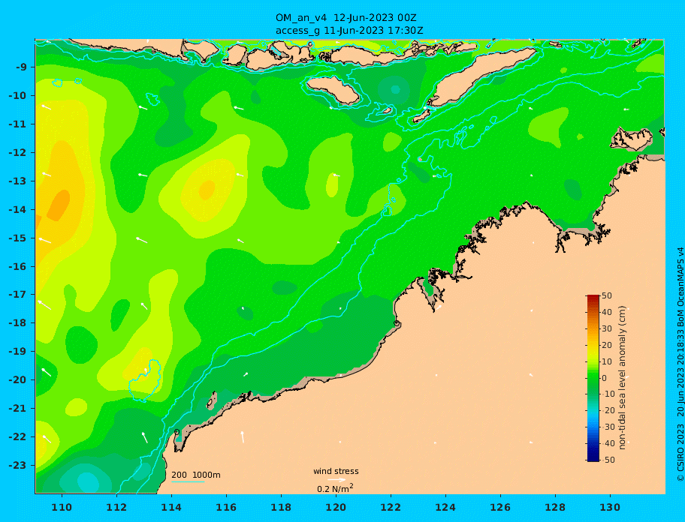The image size is (685, 522).
Task: Click the colorbar tick label positive 50
Action: tap(607, 295)
